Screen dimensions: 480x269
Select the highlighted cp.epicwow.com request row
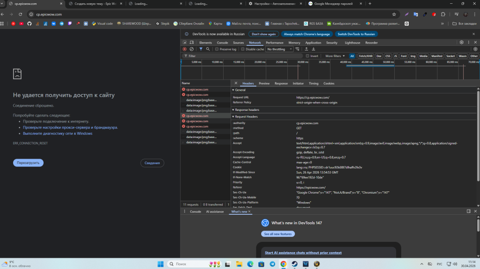tap(205, 116)
